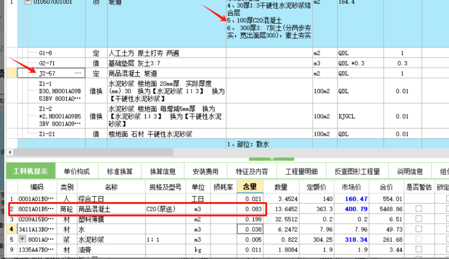This screenshot has width=449, height=259.
Task: Select the G2-71 quota row code
Action: pyautogui.click(x=47, y=63)
